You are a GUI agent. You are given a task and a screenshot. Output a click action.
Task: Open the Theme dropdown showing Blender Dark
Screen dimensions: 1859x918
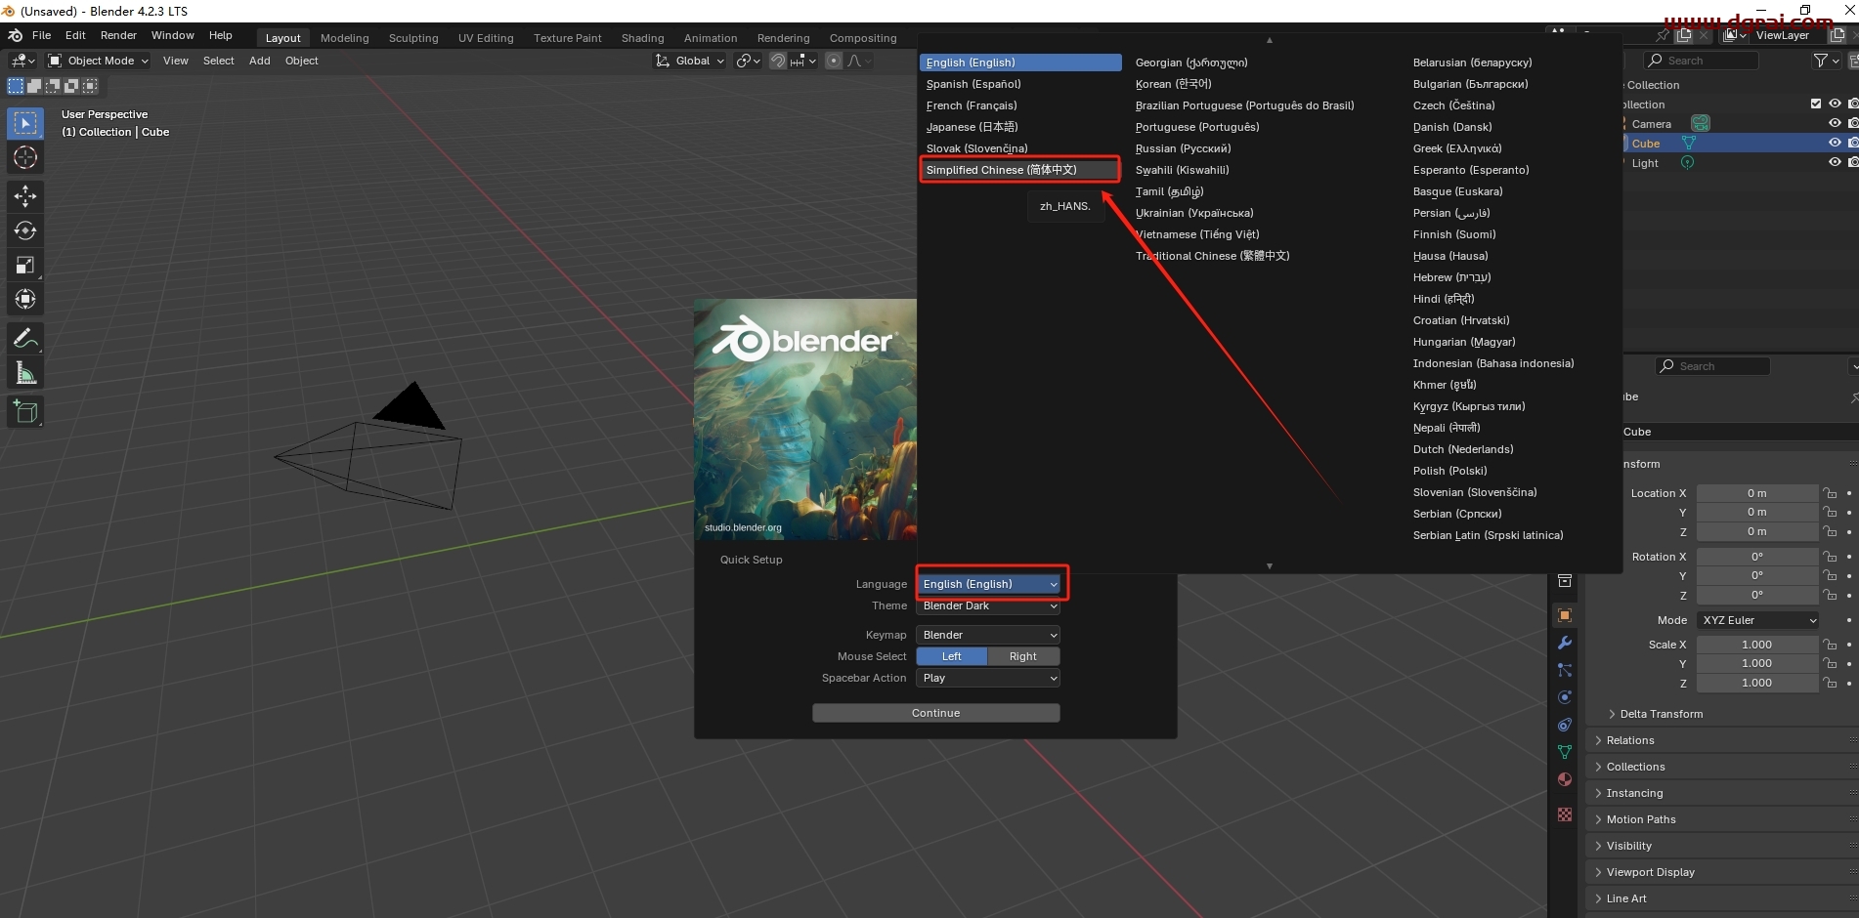(x=988, y=605)
